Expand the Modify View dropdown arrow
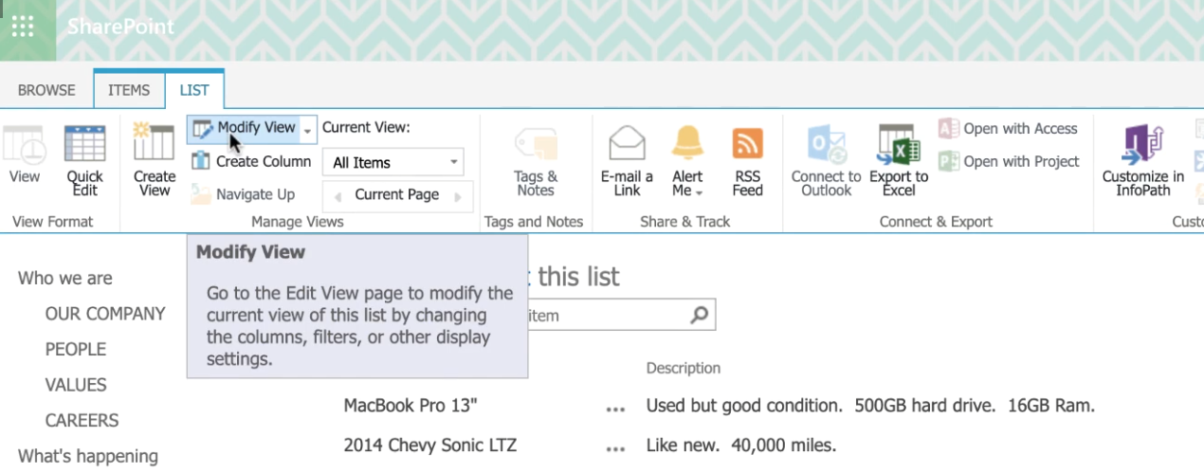The image size is (1204, 473). pos(307,129)
